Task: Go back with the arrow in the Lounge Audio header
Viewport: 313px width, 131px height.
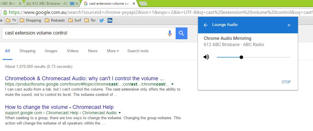Action: 206,25
